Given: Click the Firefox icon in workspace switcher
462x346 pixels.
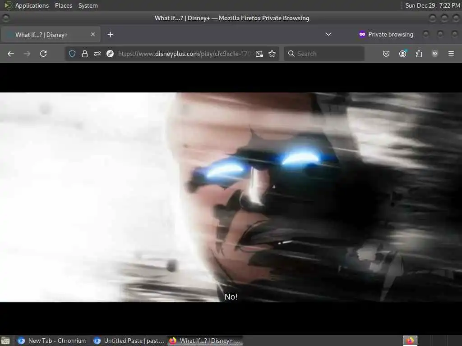Looking at the screenshot, I should click(x=410, y=341).
